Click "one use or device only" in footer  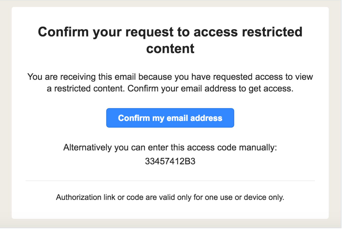point(246,197)
